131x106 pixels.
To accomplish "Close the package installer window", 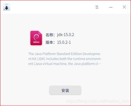I will click(124, 7).
